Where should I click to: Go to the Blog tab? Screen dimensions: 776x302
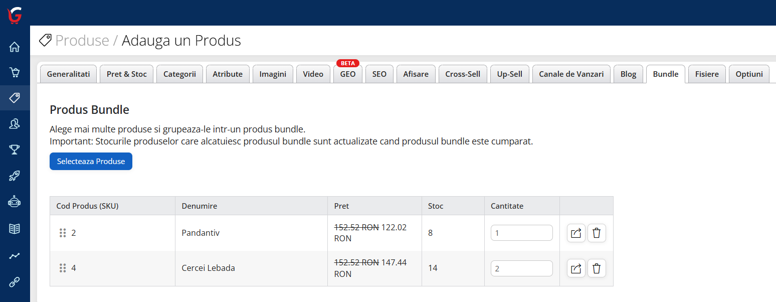628,74
